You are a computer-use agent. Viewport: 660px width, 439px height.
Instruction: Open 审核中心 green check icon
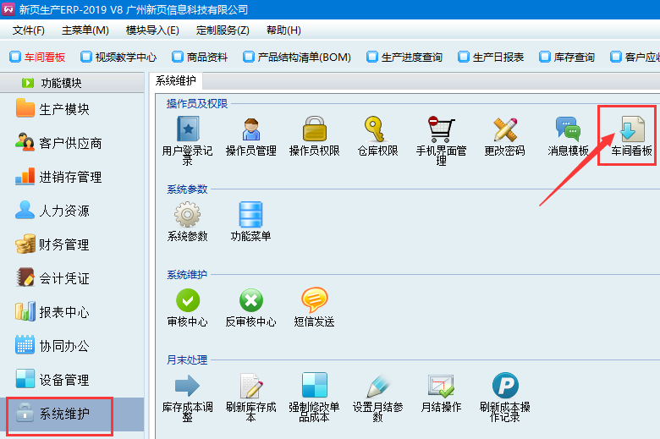pyautogui.click(x=188, y=300)
